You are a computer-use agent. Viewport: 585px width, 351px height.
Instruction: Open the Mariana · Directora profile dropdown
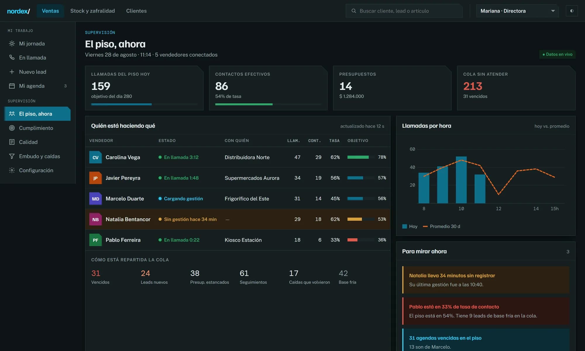point(517,11)
